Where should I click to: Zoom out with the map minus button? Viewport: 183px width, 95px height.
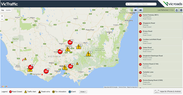click(x=2, y=19)
